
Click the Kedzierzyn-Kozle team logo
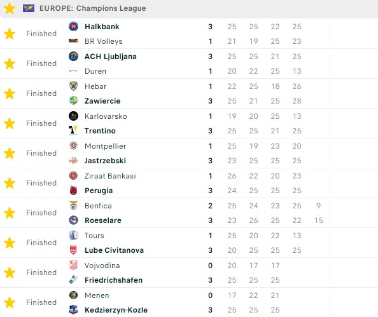(x=73, y=310)
